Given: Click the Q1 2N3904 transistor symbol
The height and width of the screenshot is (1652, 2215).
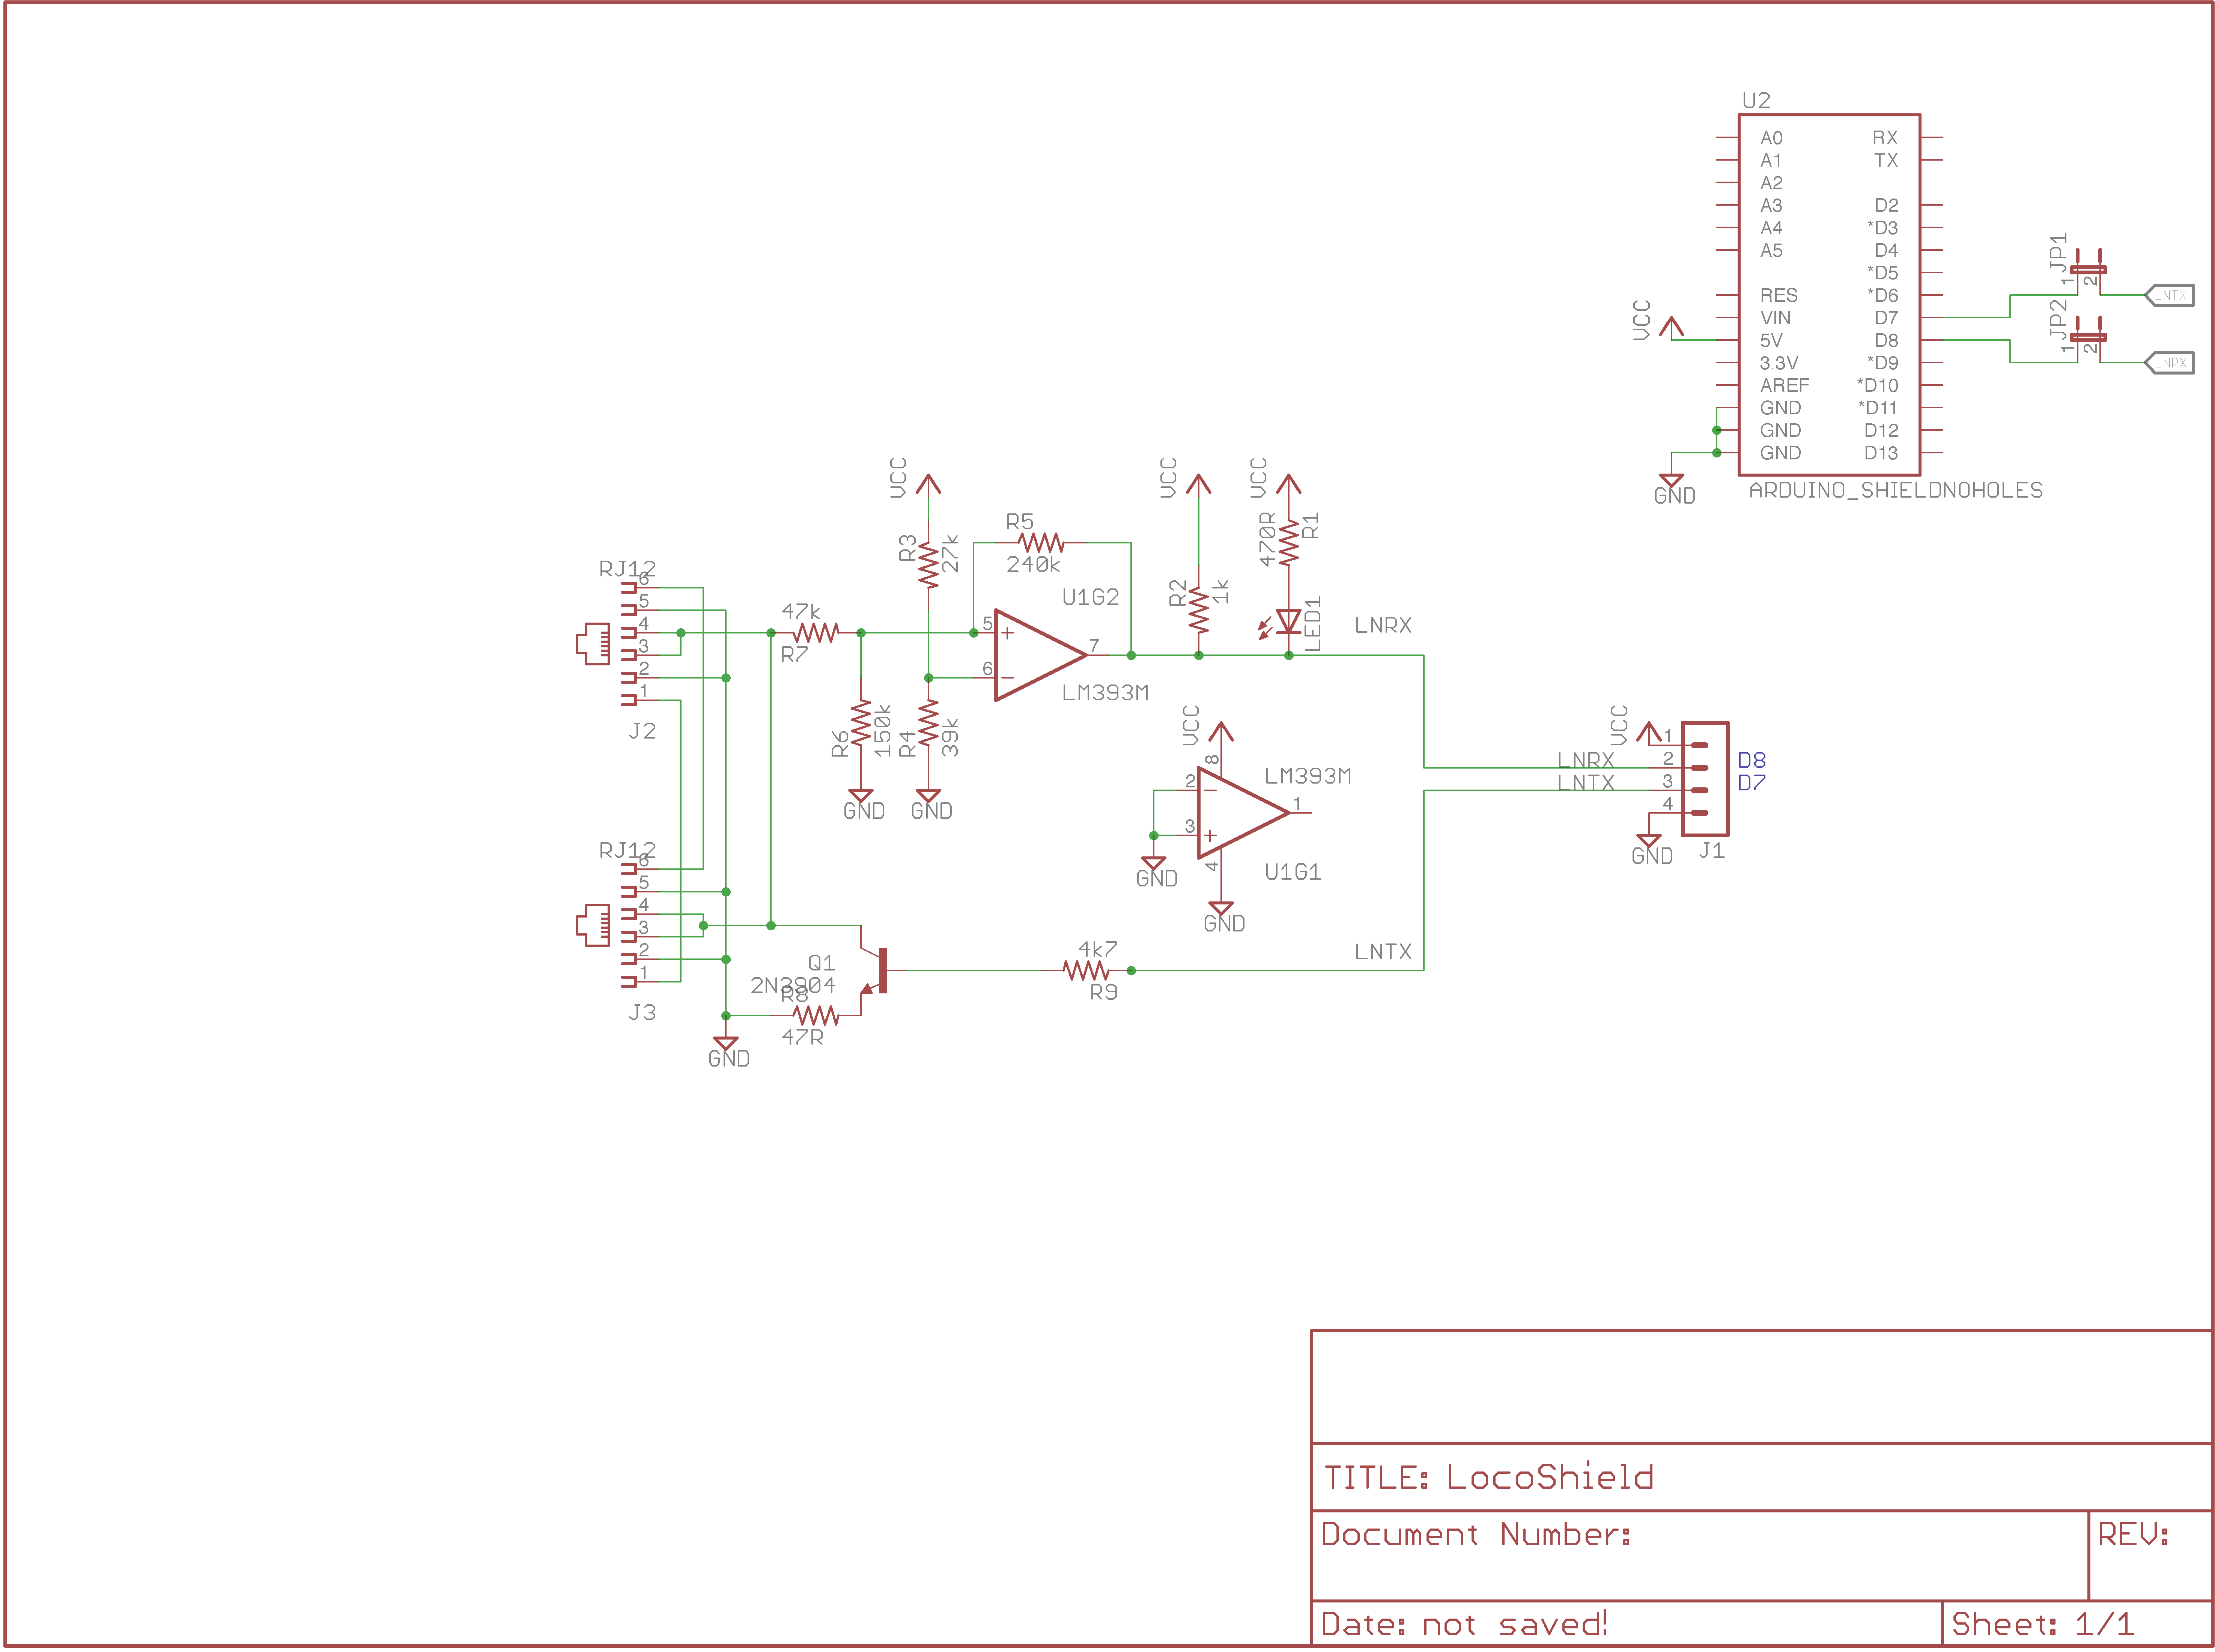Looking at the screenshot, I should 875,970.
